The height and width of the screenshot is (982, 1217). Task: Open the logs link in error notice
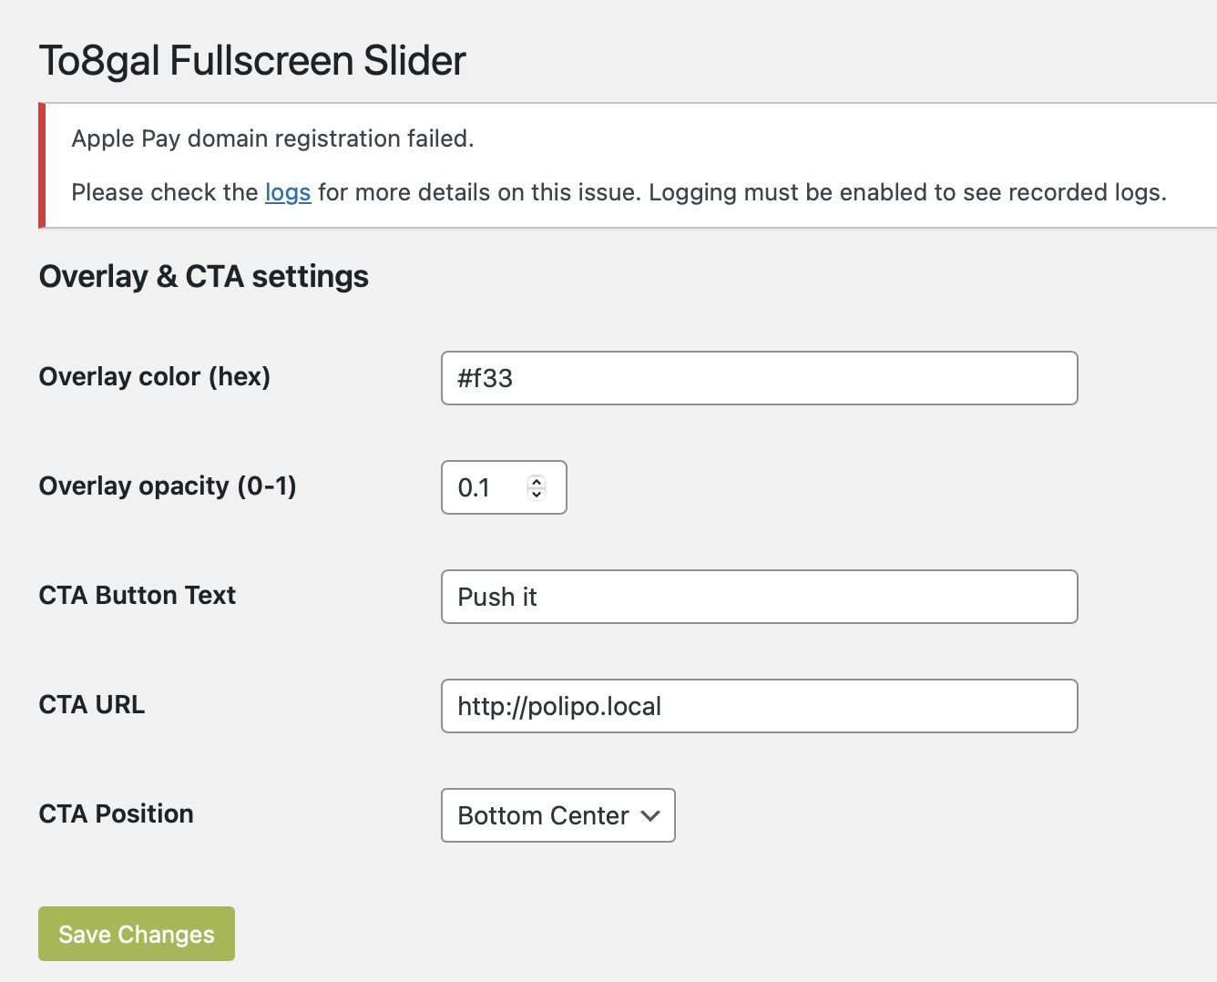[x=288, y=193]
